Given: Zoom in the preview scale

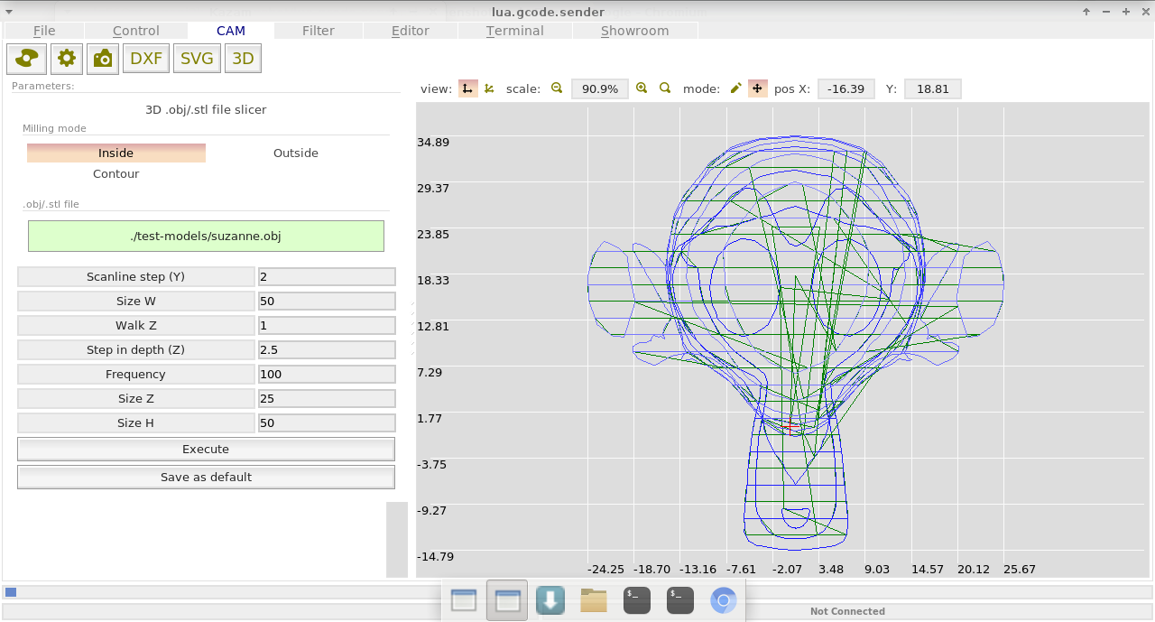Looking at the screenshot, I should click(642, 88).
